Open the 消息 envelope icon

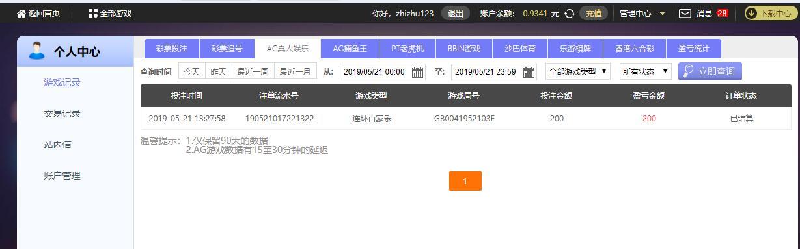pyautogui.click(x=685, y=13)
